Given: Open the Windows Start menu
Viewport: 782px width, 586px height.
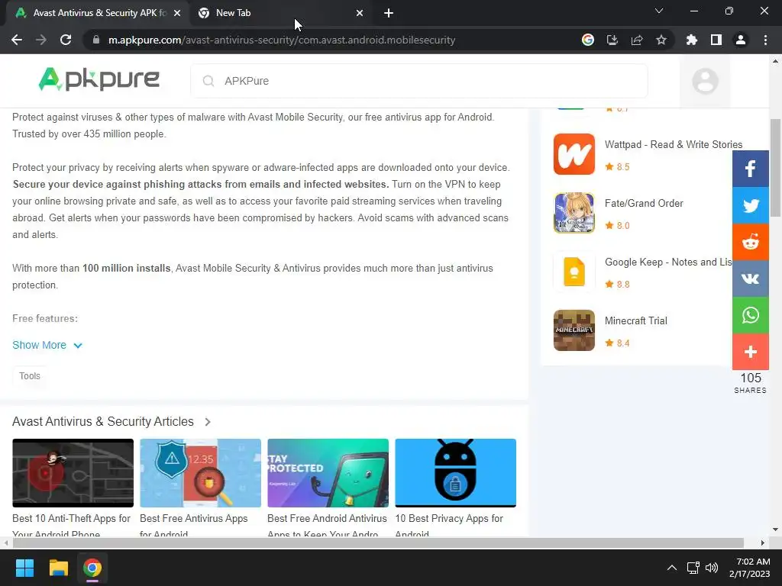Looking at the screenshot, I should (24, 568).
